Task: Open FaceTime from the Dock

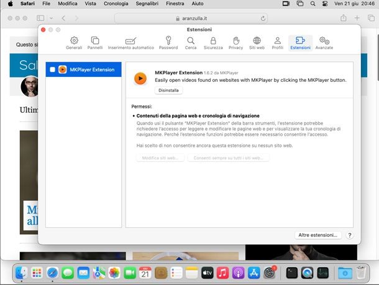Action: pyautogui.click(x=130, y=273)
